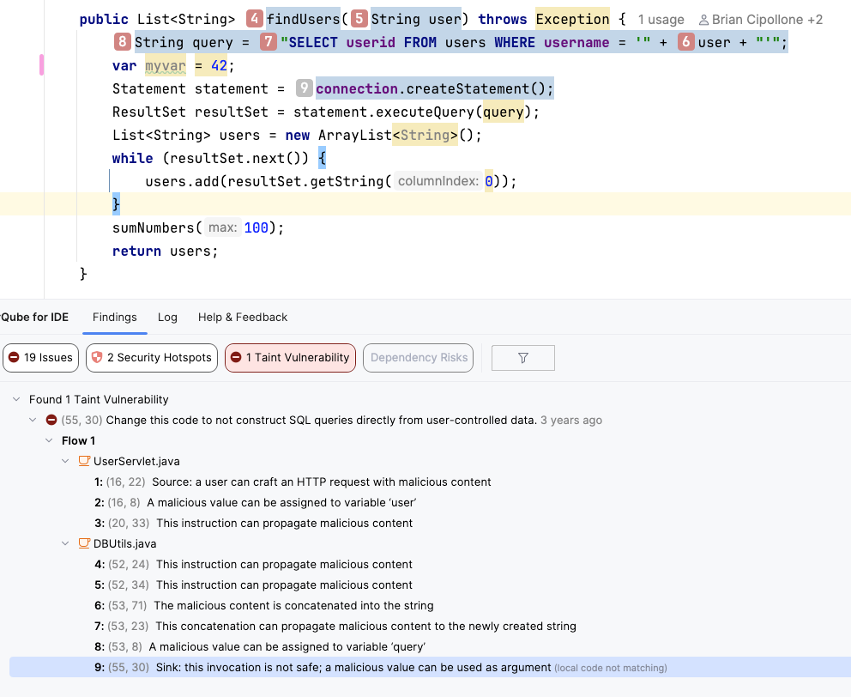851x697 pixels.
Task: Click flow badge 7 before the SELECT string
Action: 269,42
